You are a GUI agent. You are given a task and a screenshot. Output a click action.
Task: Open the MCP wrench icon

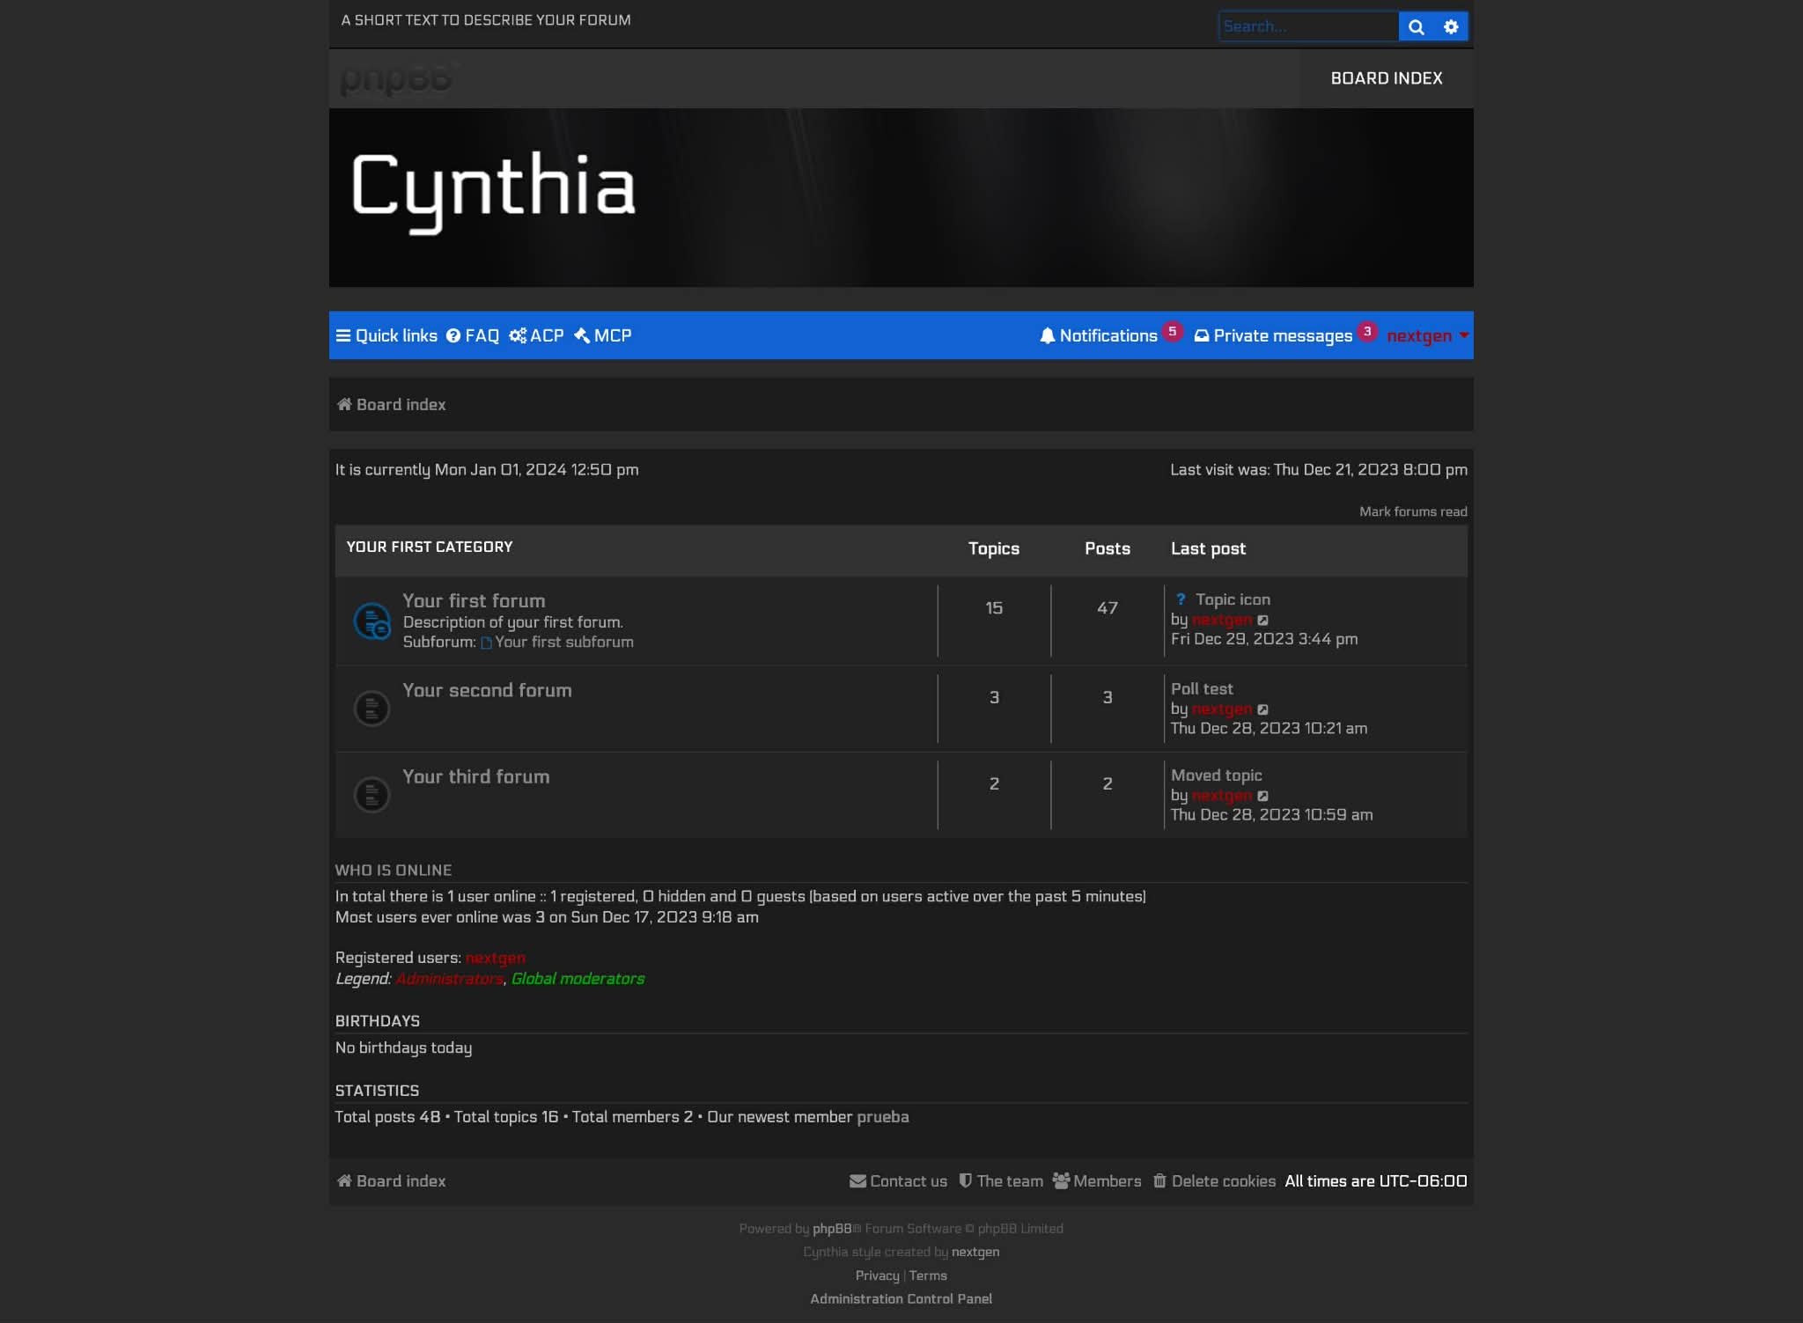582,335
